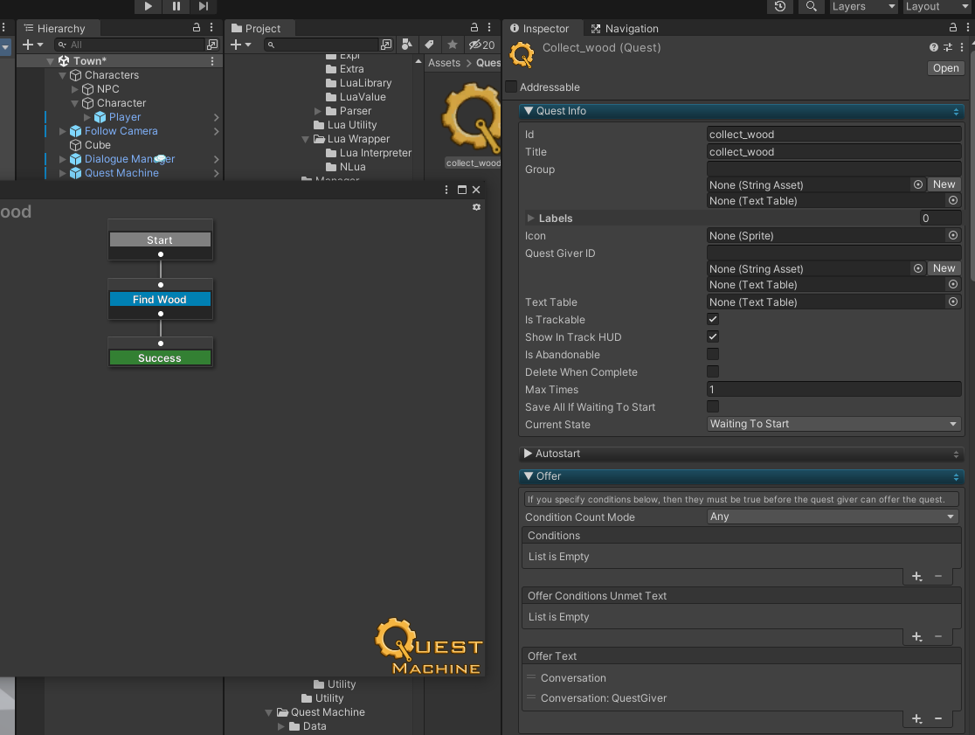Image resolution: width=975 pixels, height=735 pixels.
Task: Open scene search icon beside Hierarchy search field
Action: [212, 45]
